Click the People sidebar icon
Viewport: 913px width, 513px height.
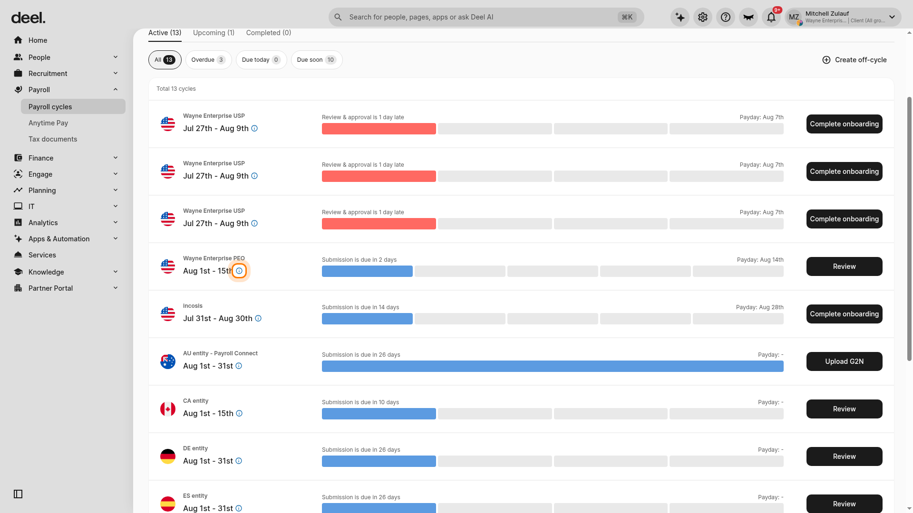point(18,57)
